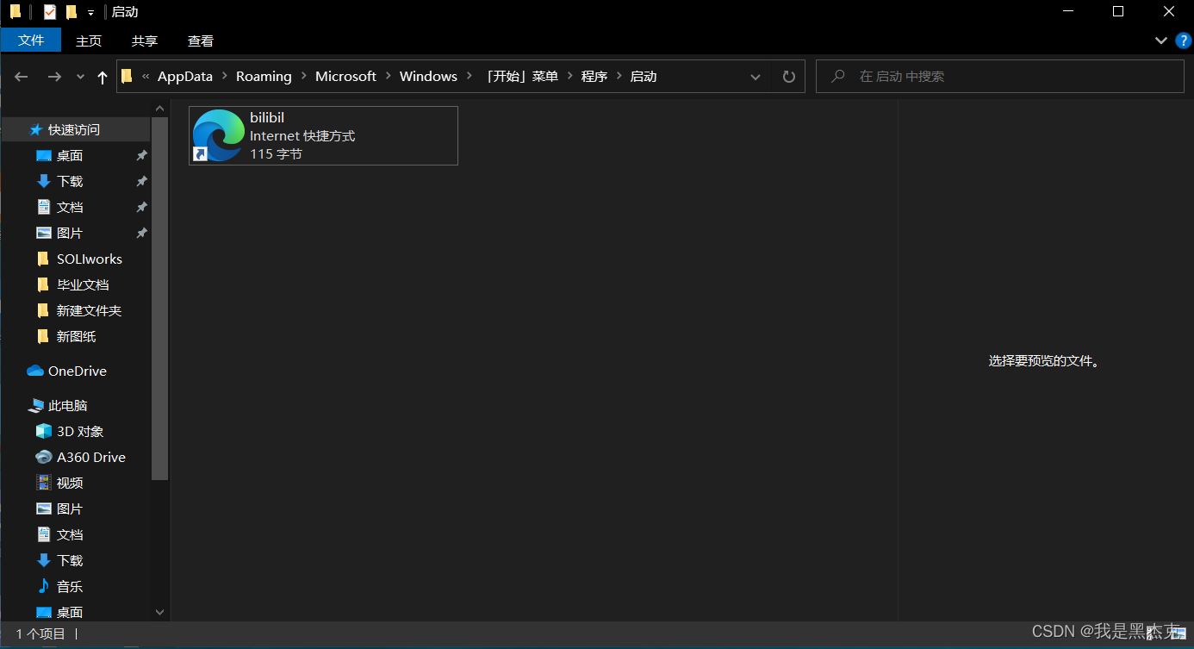
Task: Click the 1 个项目 status bar text
Action: tap(40, 633)
